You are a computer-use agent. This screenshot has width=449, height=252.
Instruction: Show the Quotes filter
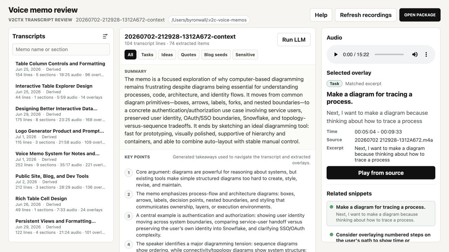[189, 55]
